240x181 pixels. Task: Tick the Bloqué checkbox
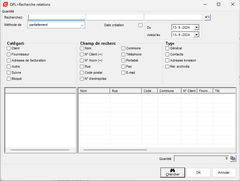[x=9, y=79]
